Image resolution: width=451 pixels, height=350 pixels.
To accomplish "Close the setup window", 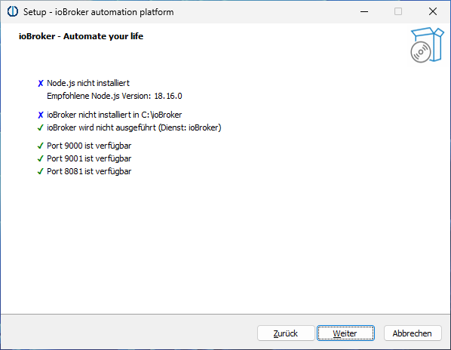I will point(433,11).
